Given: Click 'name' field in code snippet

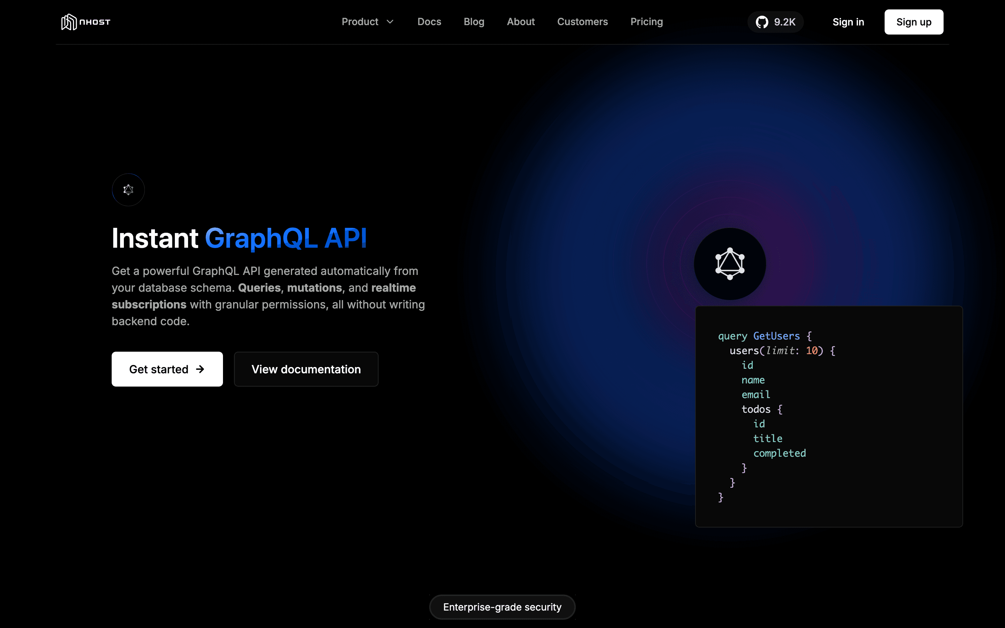Looking at the screenshot, I should [753, 380].
